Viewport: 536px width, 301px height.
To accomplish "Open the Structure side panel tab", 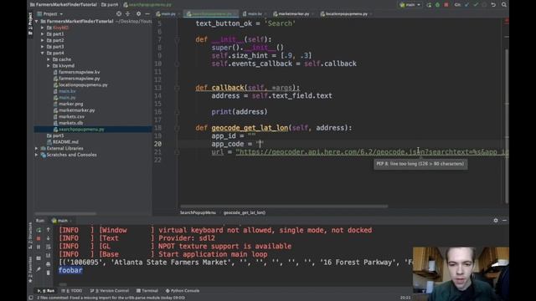I will (x=30, y=236).
